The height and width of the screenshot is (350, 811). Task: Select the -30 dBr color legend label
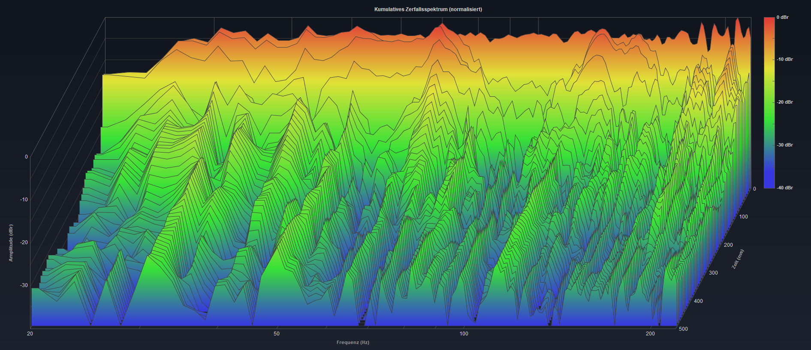[784, 145]
